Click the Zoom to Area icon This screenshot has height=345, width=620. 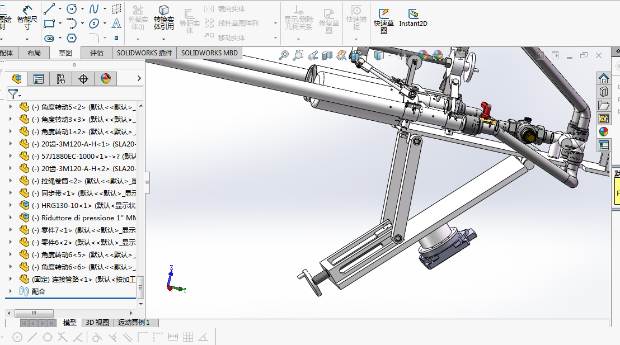pos(298,55)
